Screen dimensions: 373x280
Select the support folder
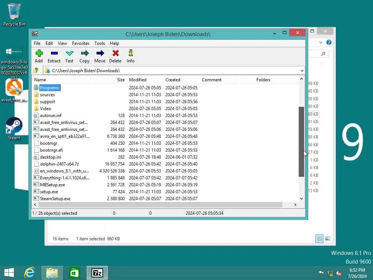(x=48, y=102)
